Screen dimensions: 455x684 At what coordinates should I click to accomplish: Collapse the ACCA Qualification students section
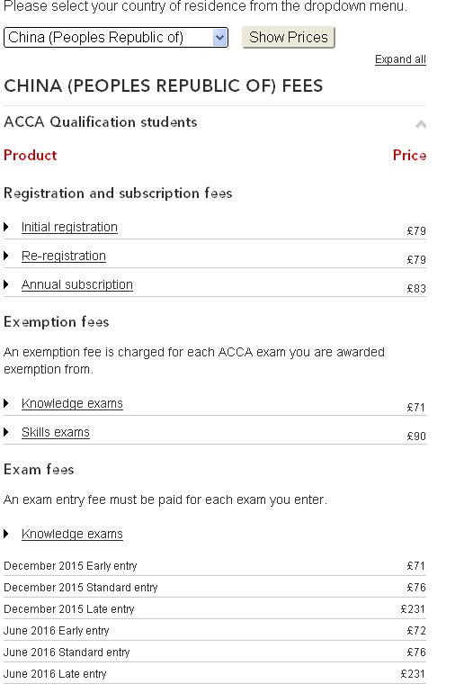click(214, 122)
